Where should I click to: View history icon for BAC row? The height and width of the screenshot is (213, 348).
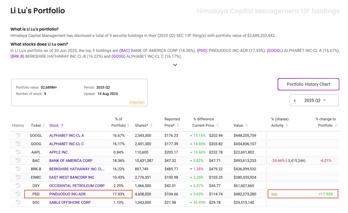18,160
